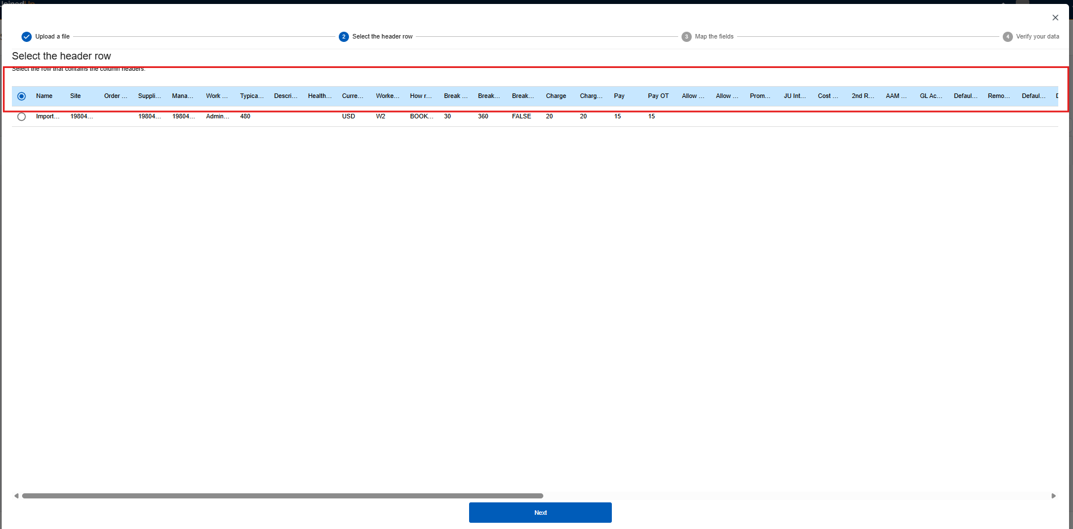Image resolution: width=1073 pixels, height=529 pixels.
Task: Click the Site header cell
Action: [75, 96]
